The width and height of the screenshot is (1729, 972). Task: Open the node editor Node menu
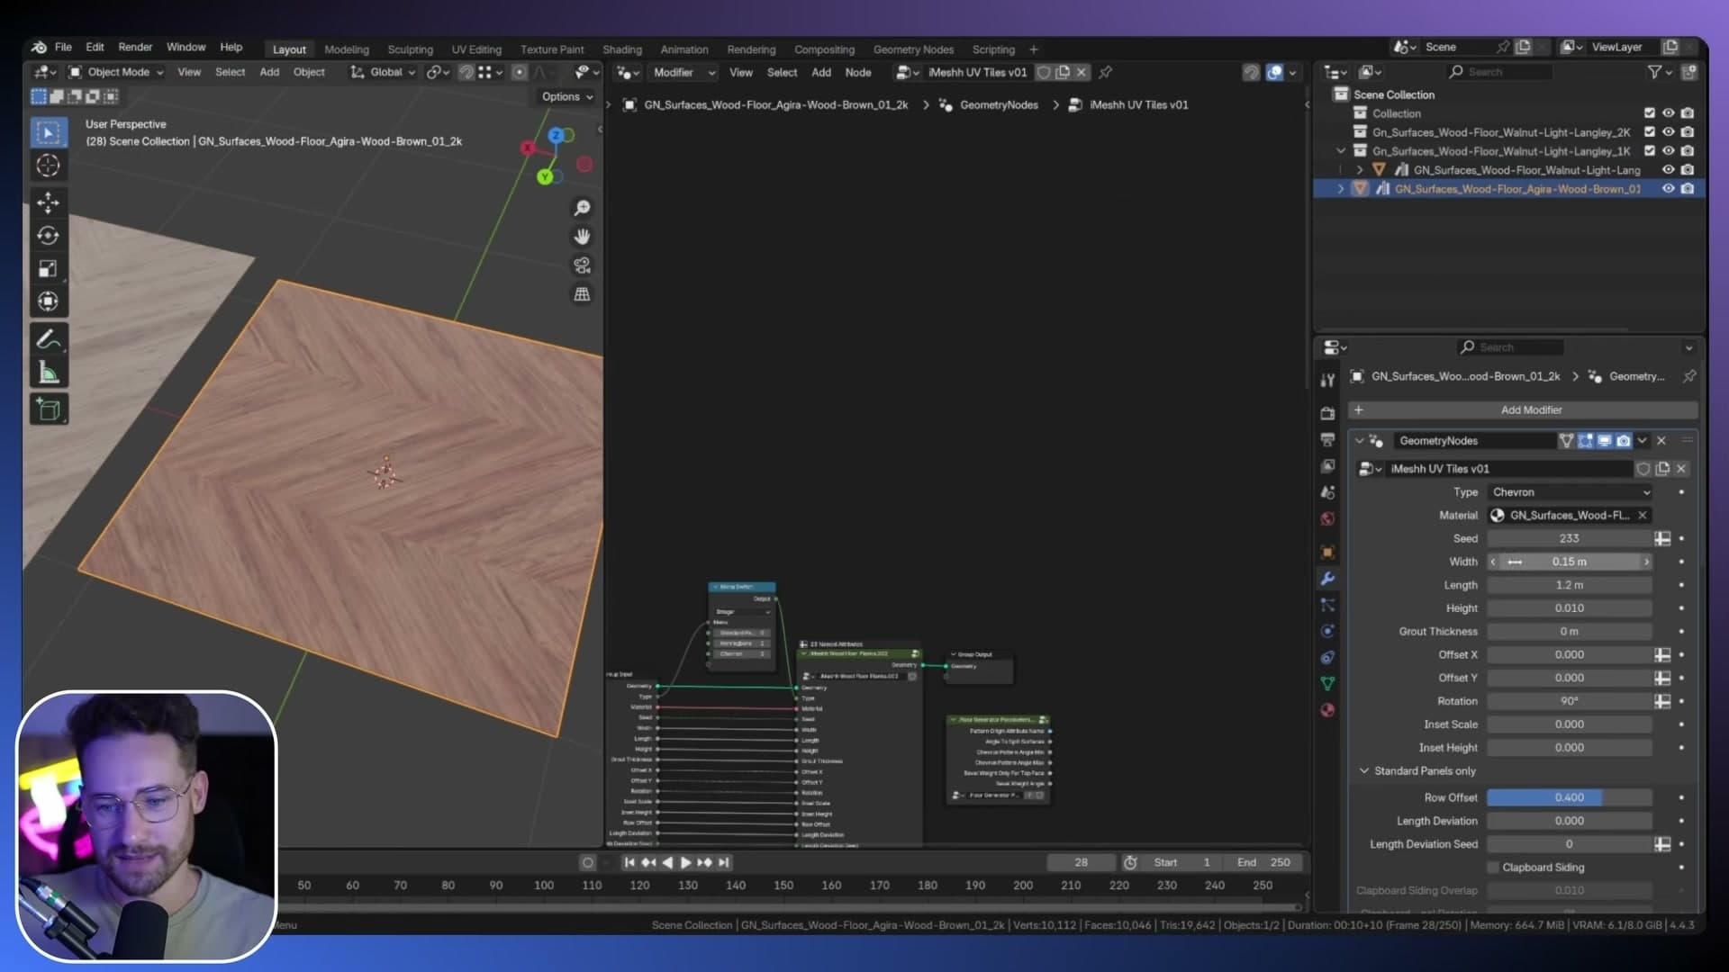point(858,72)
